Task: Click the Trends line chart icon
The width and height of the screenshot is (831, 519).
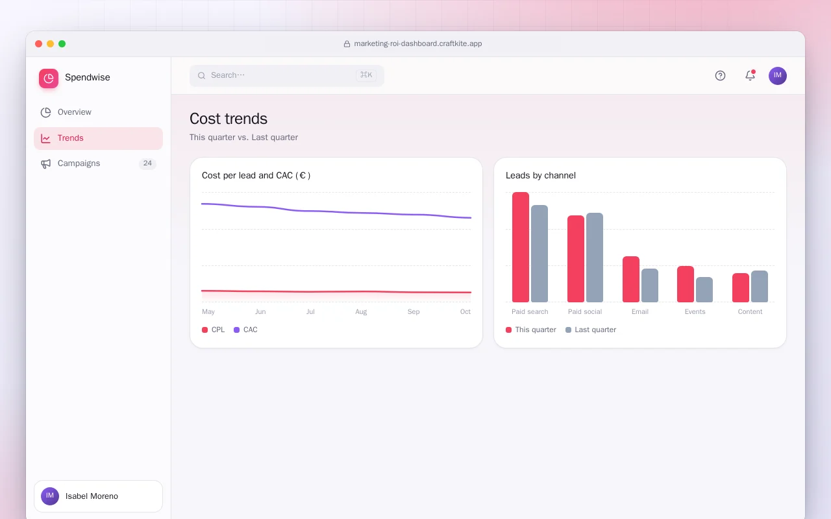Action: [x=45, y=138]
